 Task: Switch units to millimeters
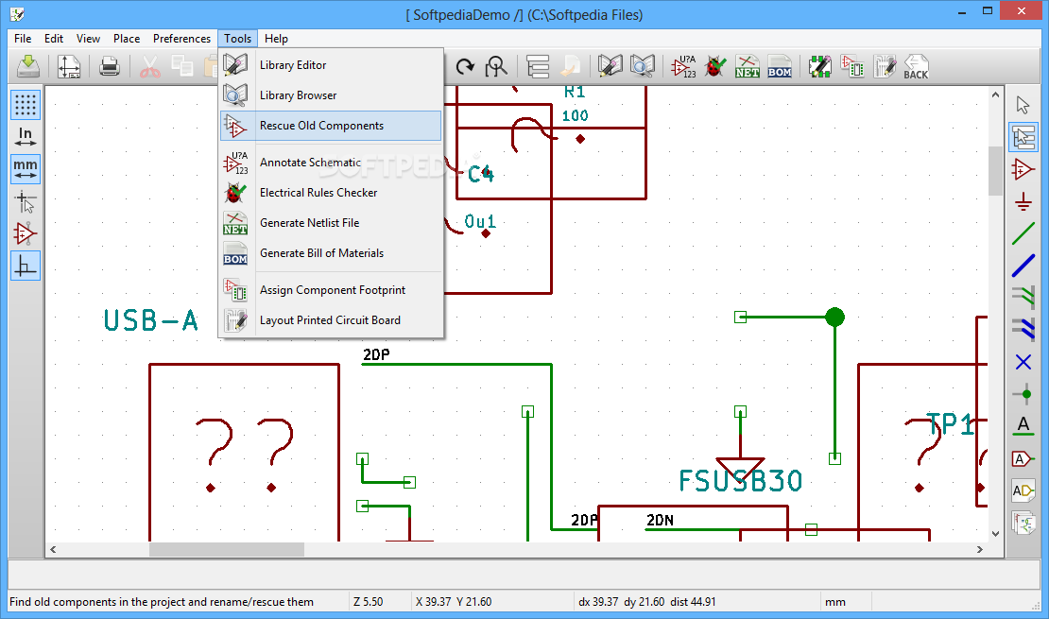[26, 168]
